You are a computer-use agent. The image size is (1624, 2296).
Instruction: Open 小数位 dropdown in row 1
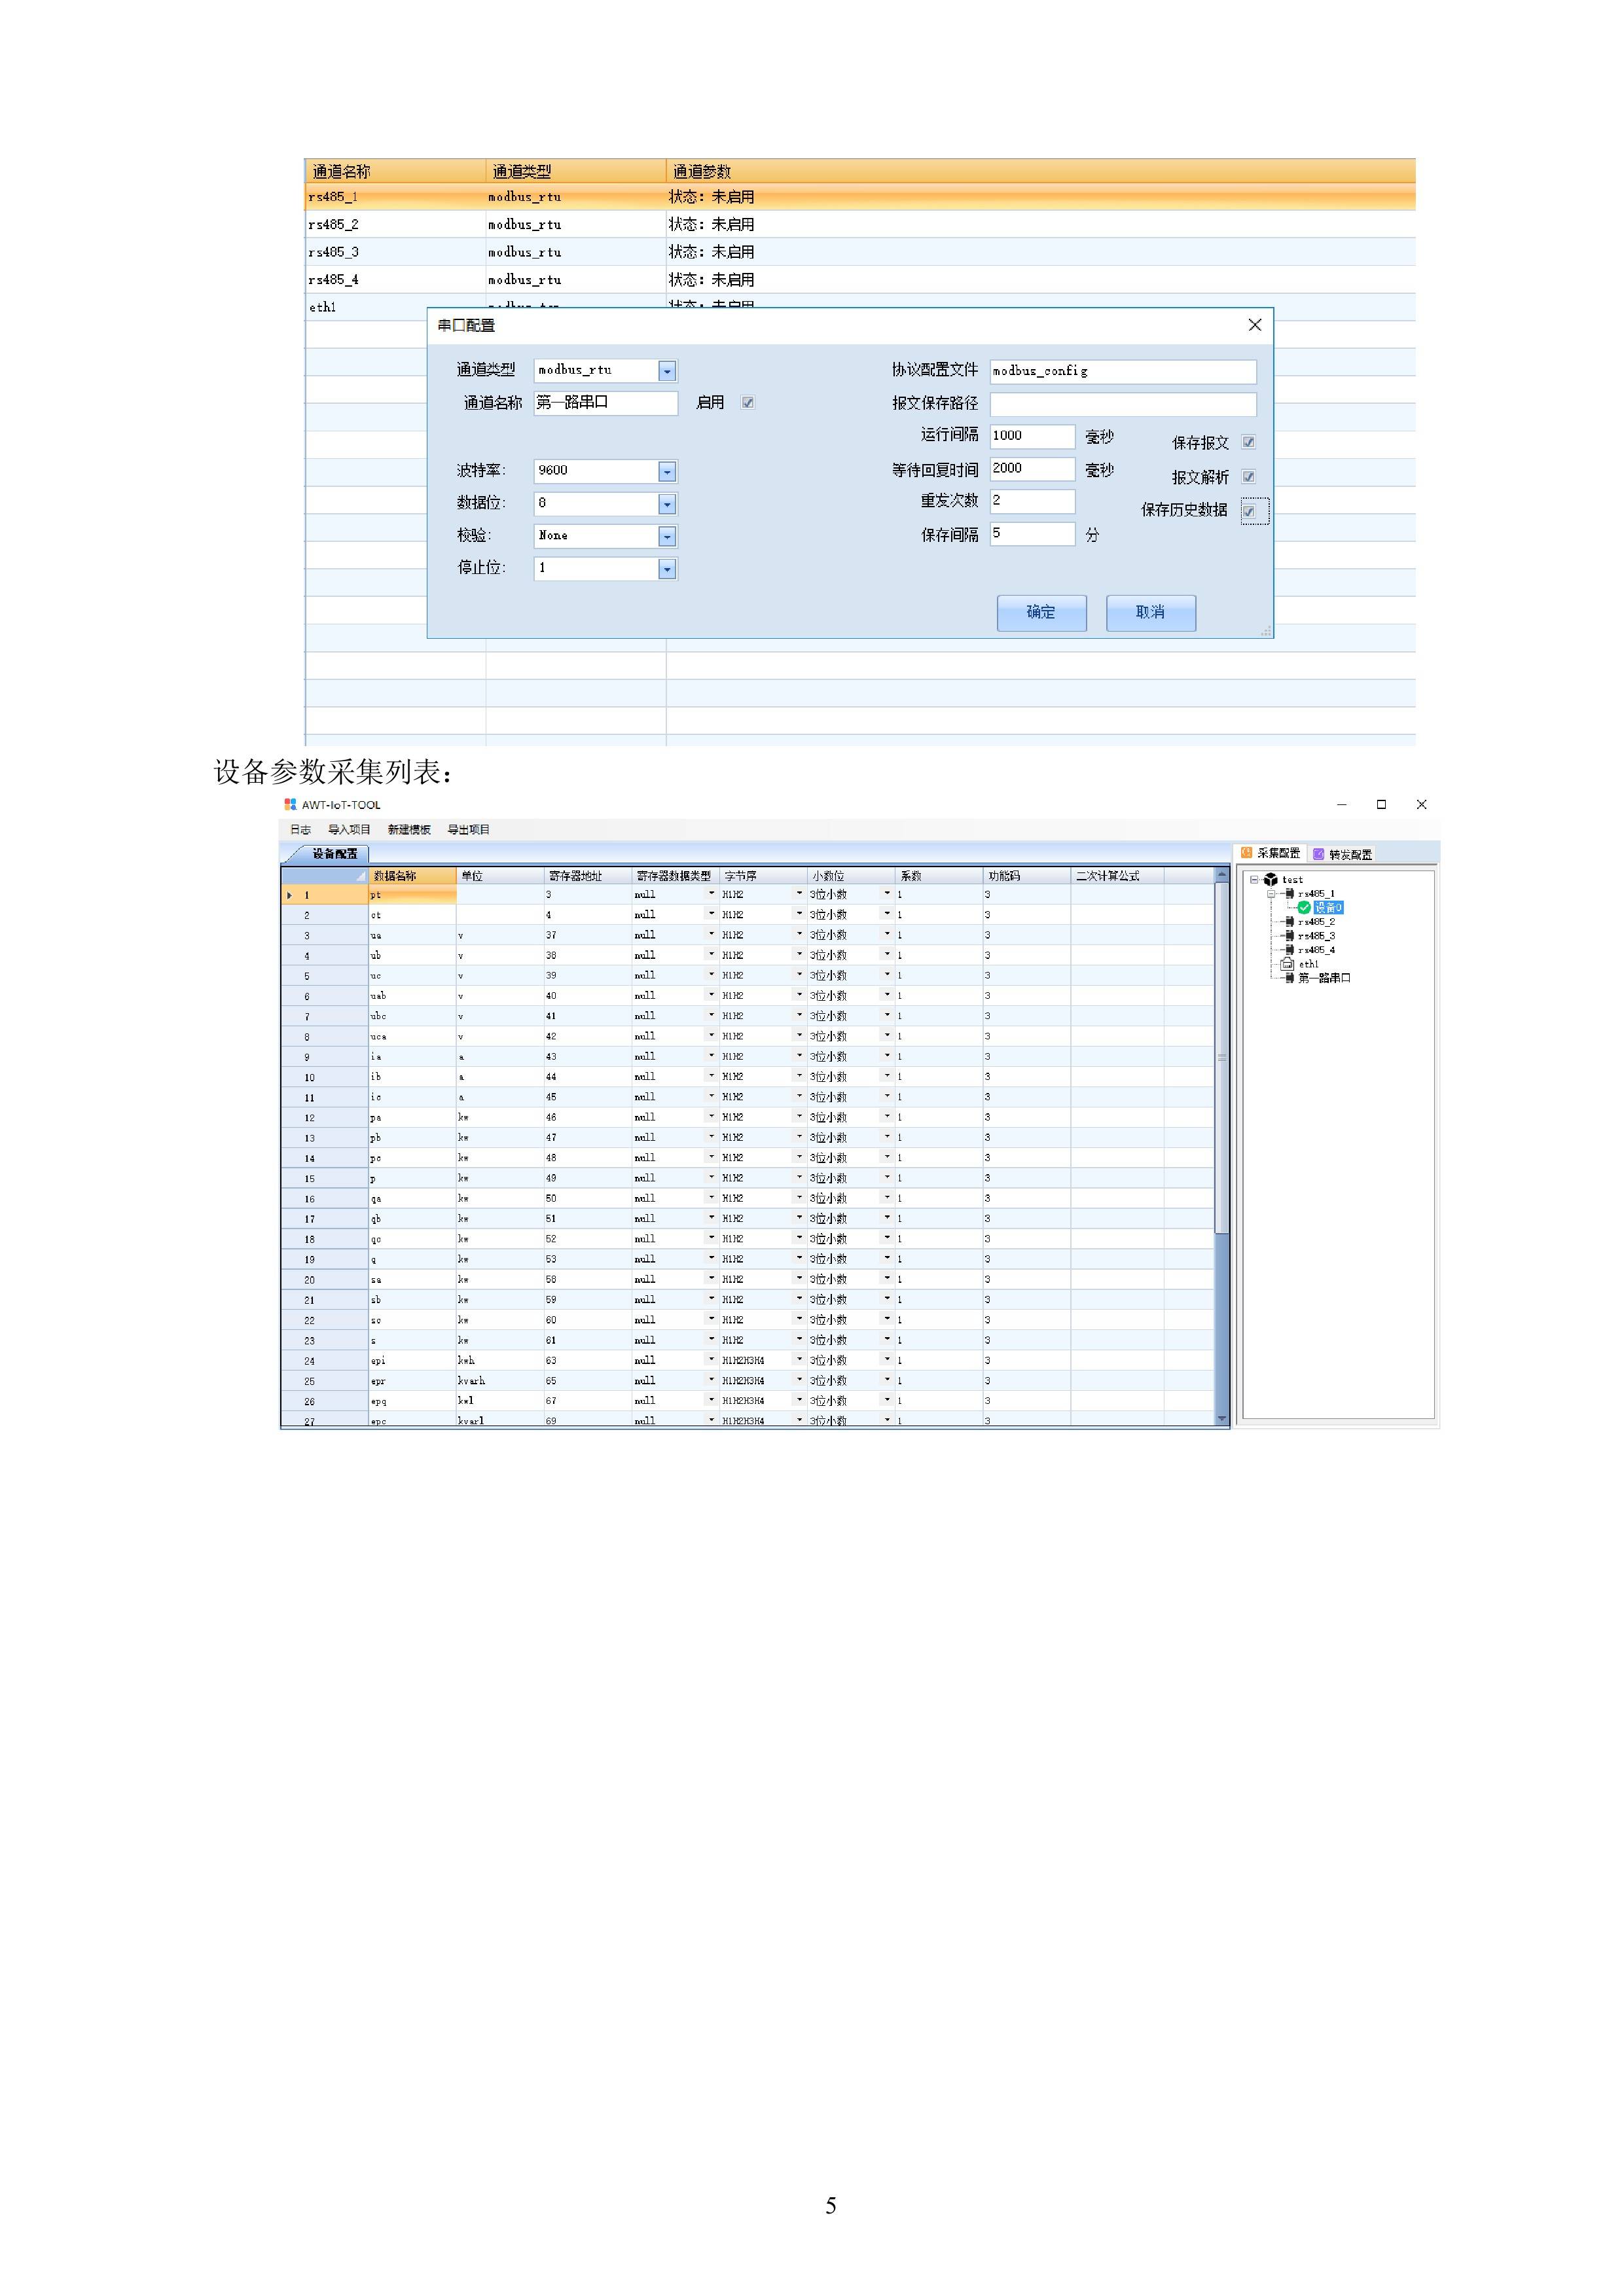[x=887, y=894]
